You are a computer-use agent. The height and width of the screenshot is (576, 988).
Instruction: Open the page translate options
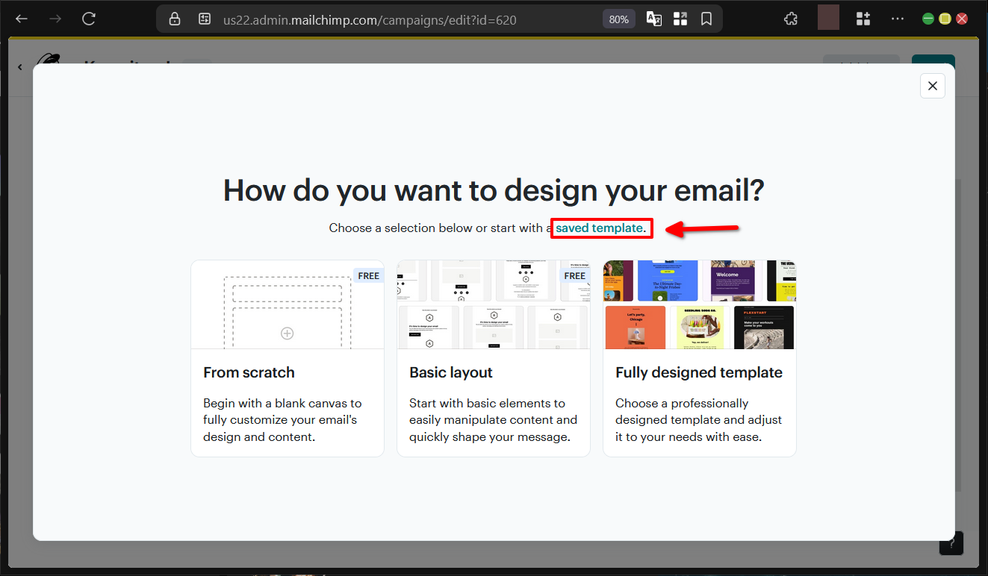click(x=653, y=18)
